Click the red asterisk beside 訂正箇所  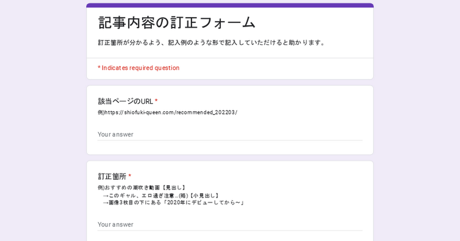(130, 176)
